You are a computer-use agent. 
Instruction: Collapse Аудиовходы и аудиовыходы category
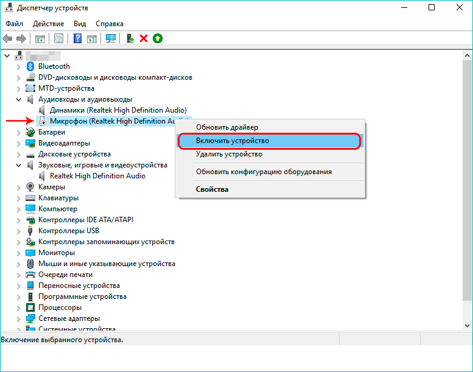(x=19, y=100)
